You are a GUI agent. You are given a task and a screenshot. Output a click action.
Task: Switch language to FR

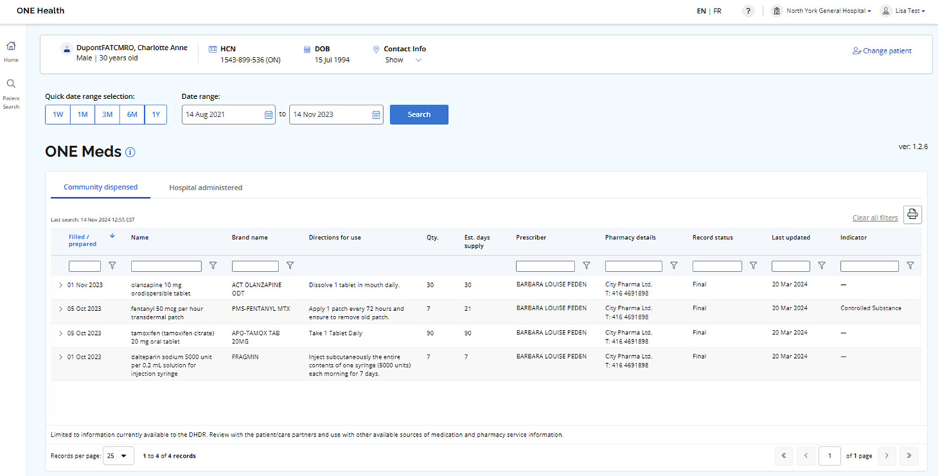[x=717, y=11]
